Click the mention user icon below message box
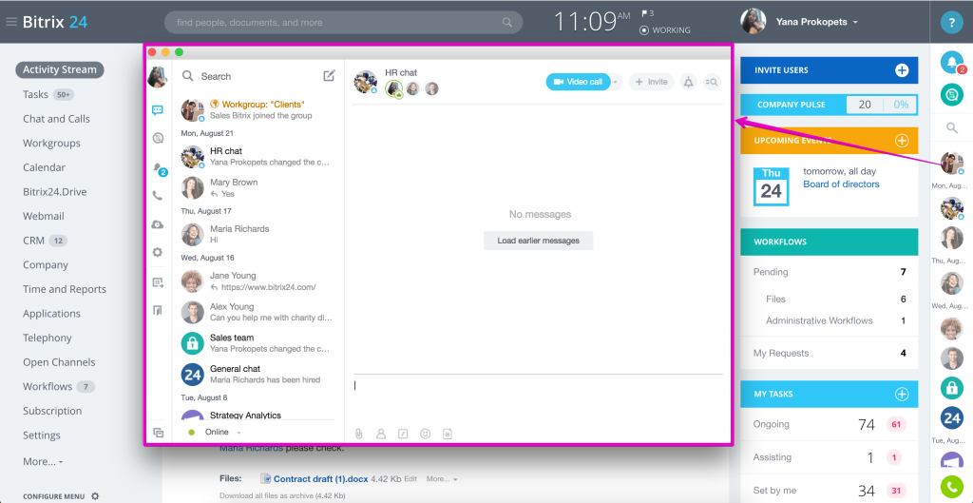This screenshot has width=973, height=503. [381, 434]
